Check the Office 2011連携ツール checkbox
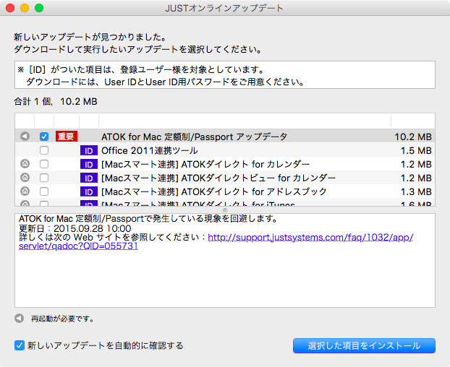 click(44, 150)
